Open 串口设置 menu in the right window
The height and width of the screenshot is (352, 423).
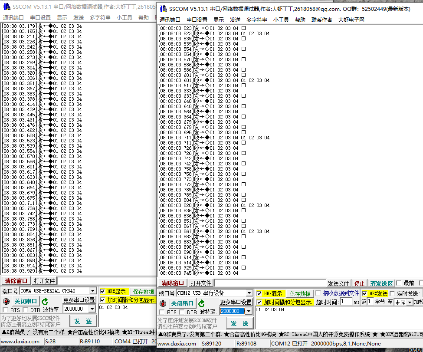pos(197,20)
